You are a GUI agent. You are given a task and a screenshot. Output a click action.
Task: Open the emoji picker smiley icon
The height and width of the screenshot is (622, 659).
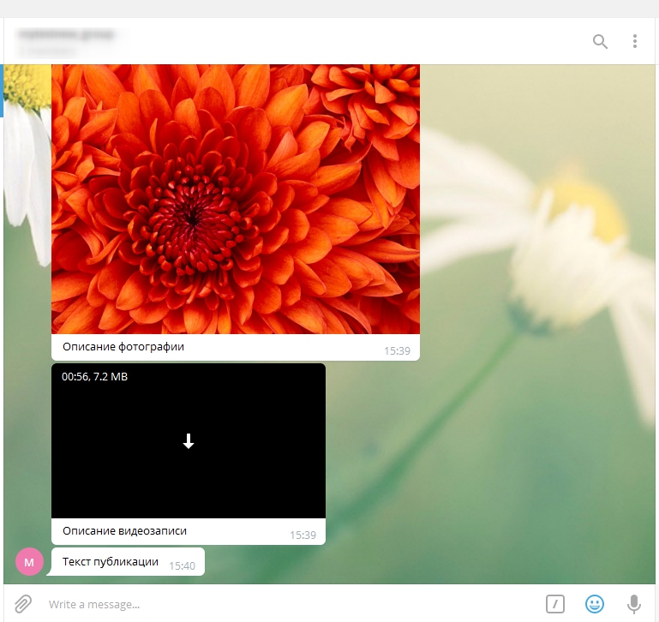[x=595, y=604]
